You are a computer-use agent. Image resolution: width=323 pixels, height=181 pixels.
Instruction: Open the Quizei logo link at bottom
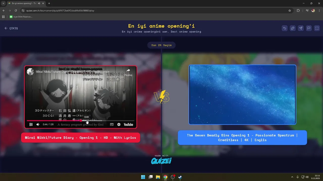point(161,161)
